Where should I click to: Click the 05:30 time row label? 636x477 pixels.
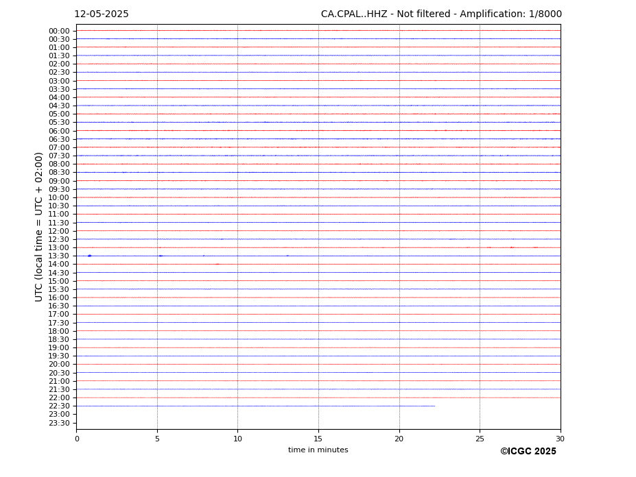[x=59, y=123]
